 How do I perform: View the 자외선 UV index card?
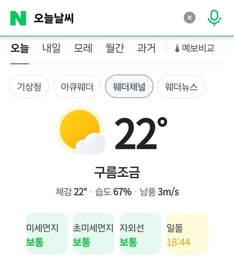click(140, 234)
